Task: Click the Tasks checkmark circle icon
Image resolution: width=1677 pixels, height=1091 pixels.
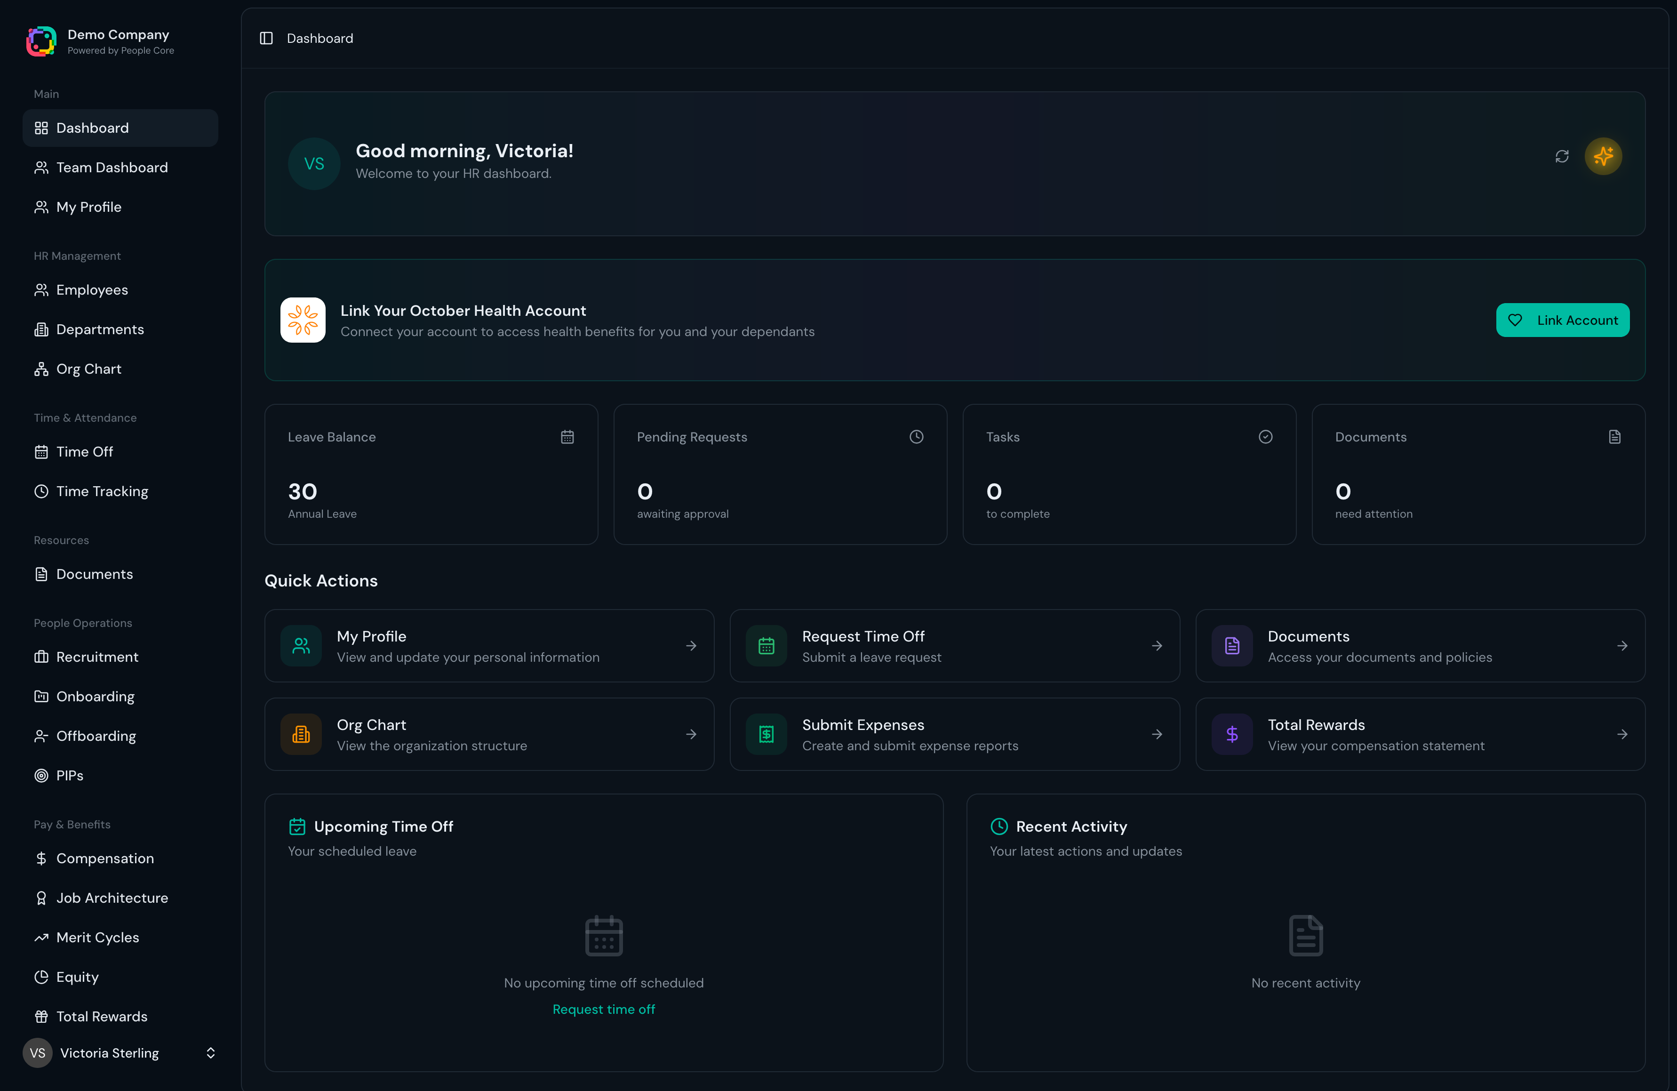Action: [x=1265, y=437]
